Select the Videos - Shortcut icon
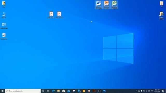The width and height of the screenshot is (166, 93). (162, 16)
